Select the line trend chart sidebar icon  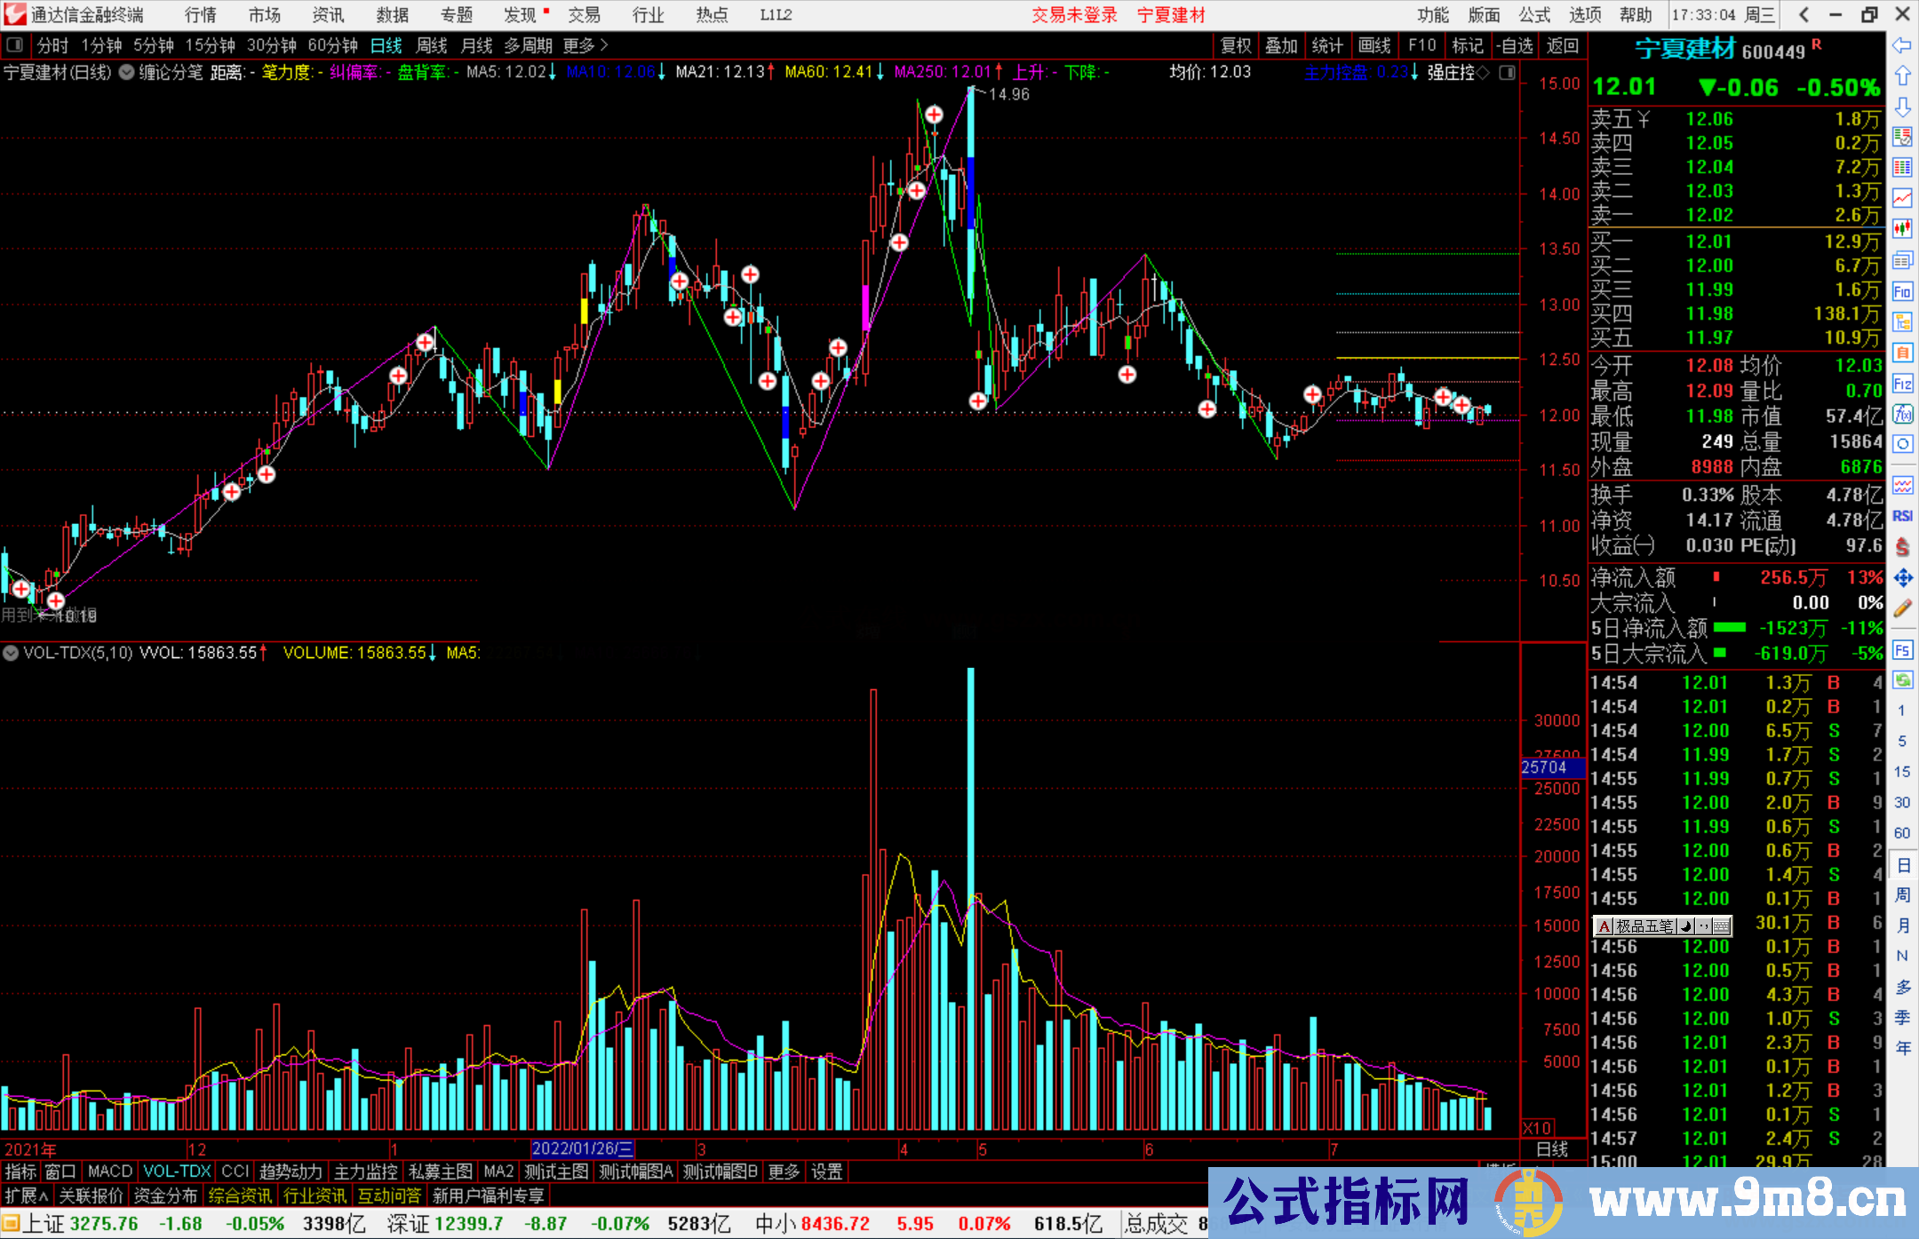(1902, 197)
